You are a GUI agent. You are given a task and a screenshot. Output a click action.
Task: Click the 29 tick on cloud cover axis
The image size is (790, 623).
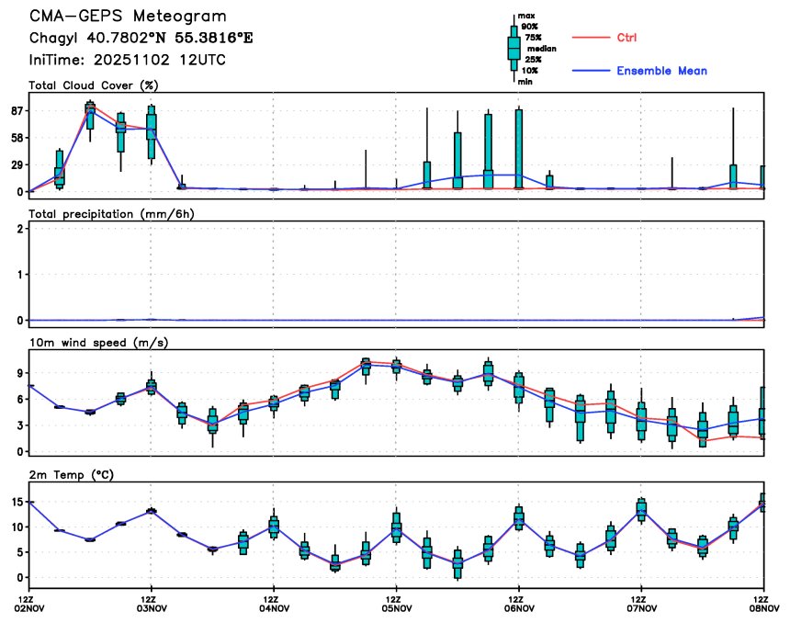click(x=17, y=165)
